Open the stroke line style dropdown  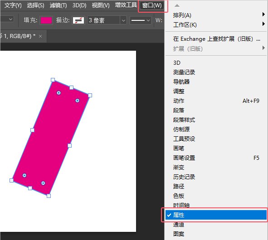pyautogui.click(x=141, y=20)
